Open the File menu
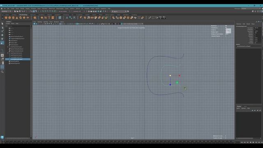This screenshot has height=148, width=263. [x=5, y=8]
